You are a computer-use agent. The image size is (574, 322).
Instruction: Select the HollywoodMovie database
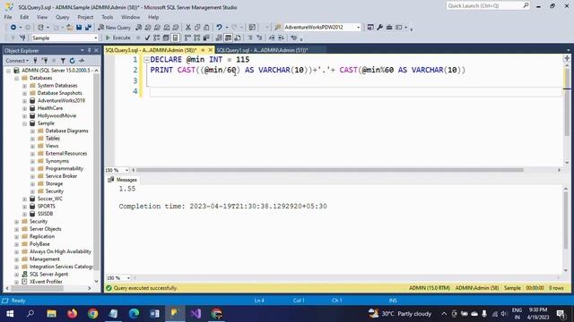tap(57, 115)
